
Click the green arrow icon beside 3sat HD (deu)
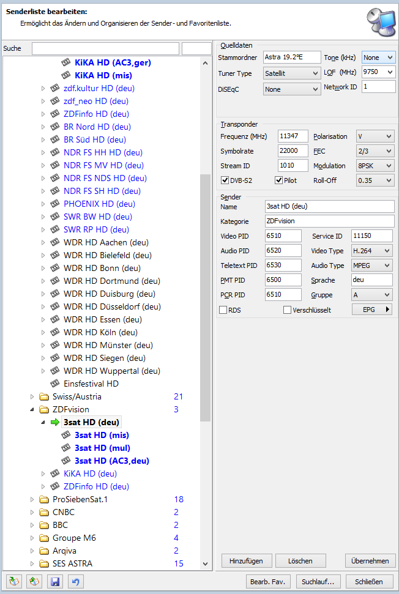click(x=55, y=422)
